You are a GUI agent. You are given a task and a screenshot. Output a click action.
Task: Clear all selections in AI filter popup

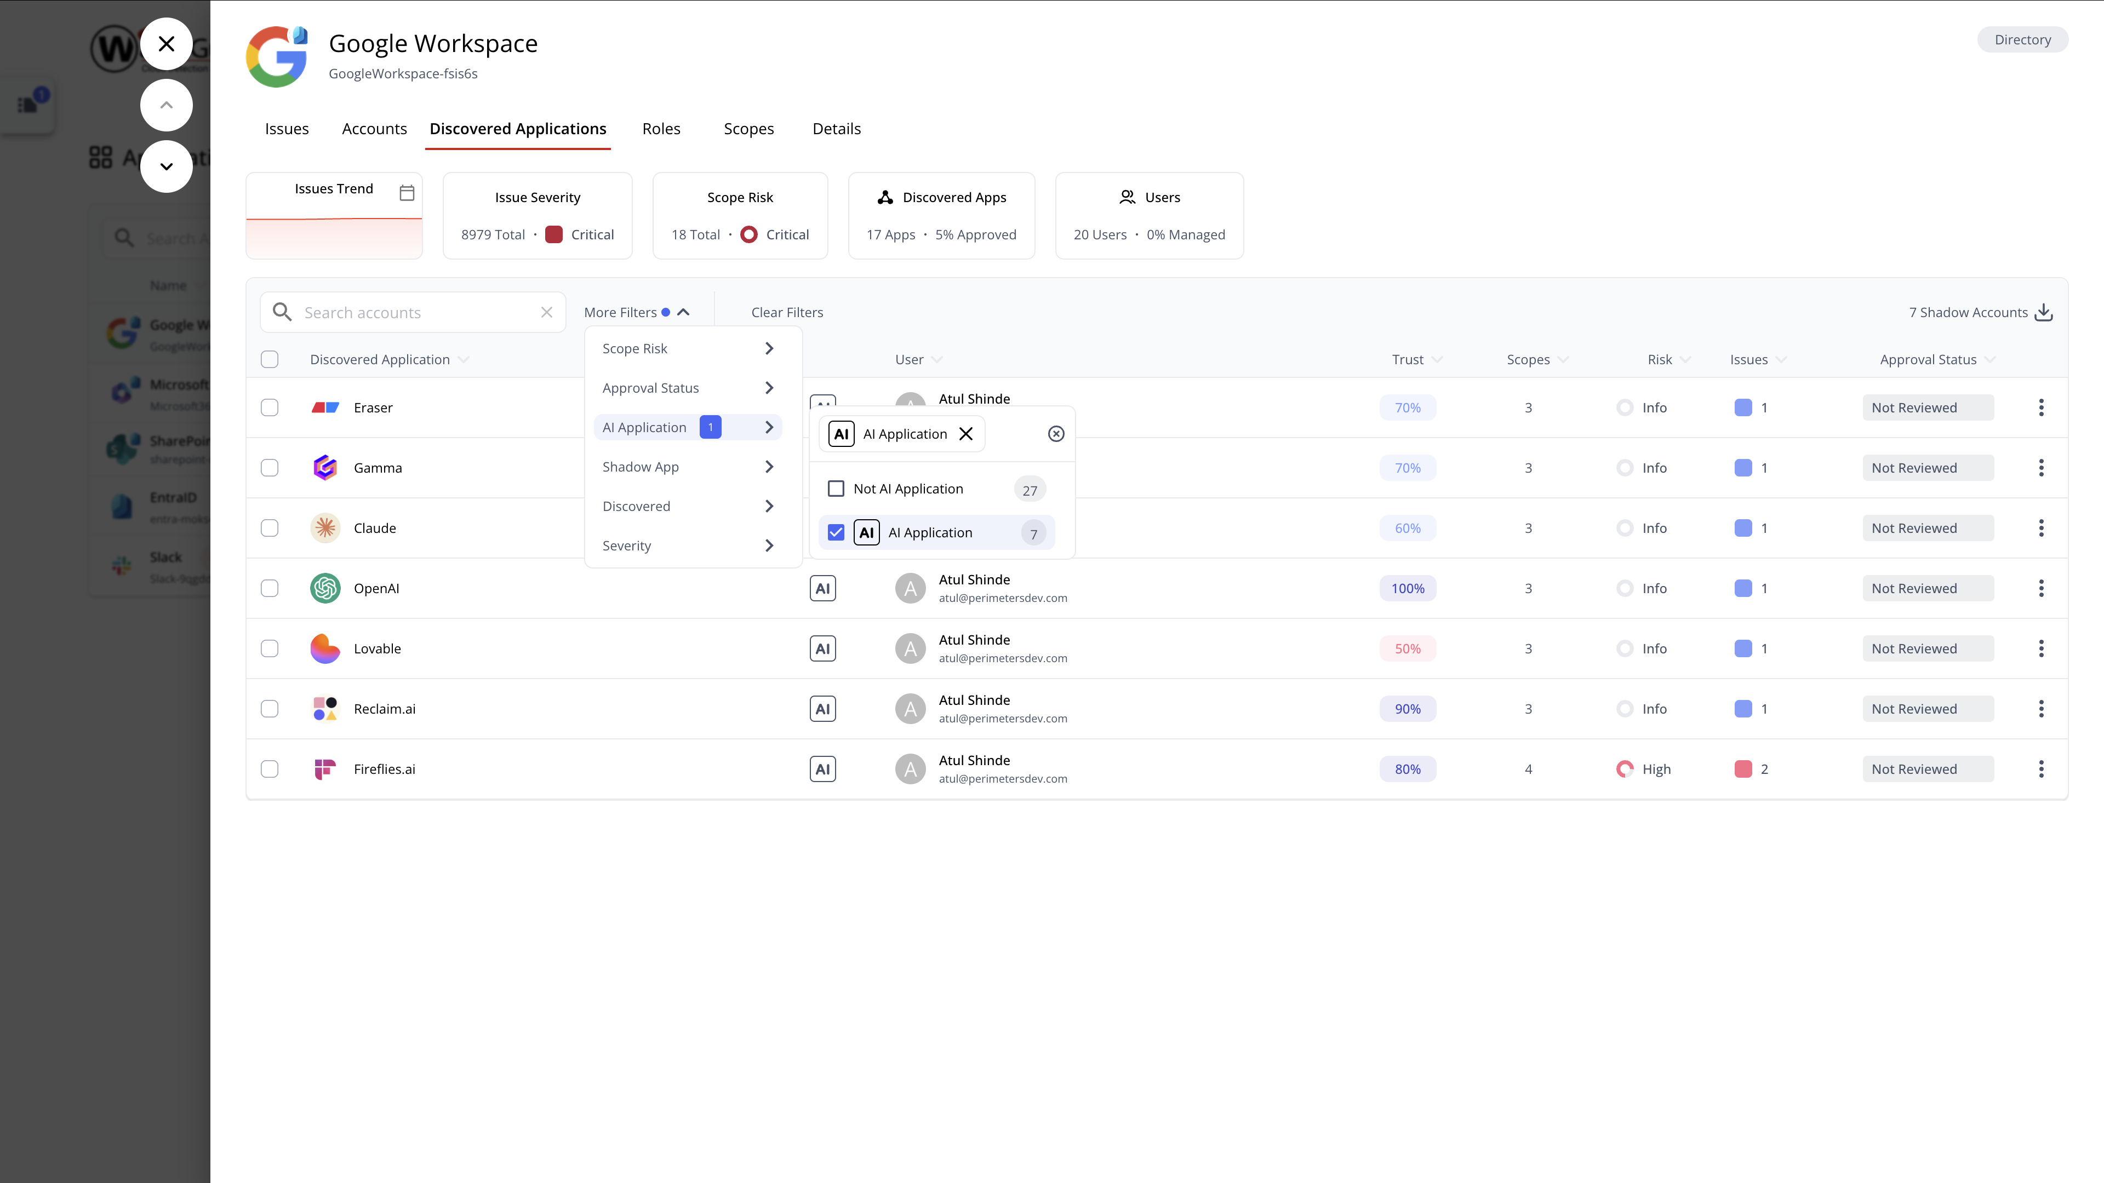coord(1056,434)
